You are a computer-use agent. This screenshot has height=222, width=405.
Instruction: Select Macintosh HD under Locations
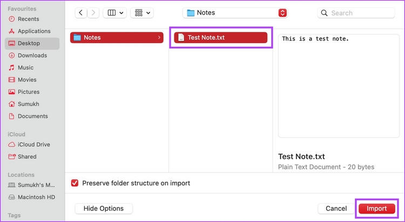tap(31, 197)
